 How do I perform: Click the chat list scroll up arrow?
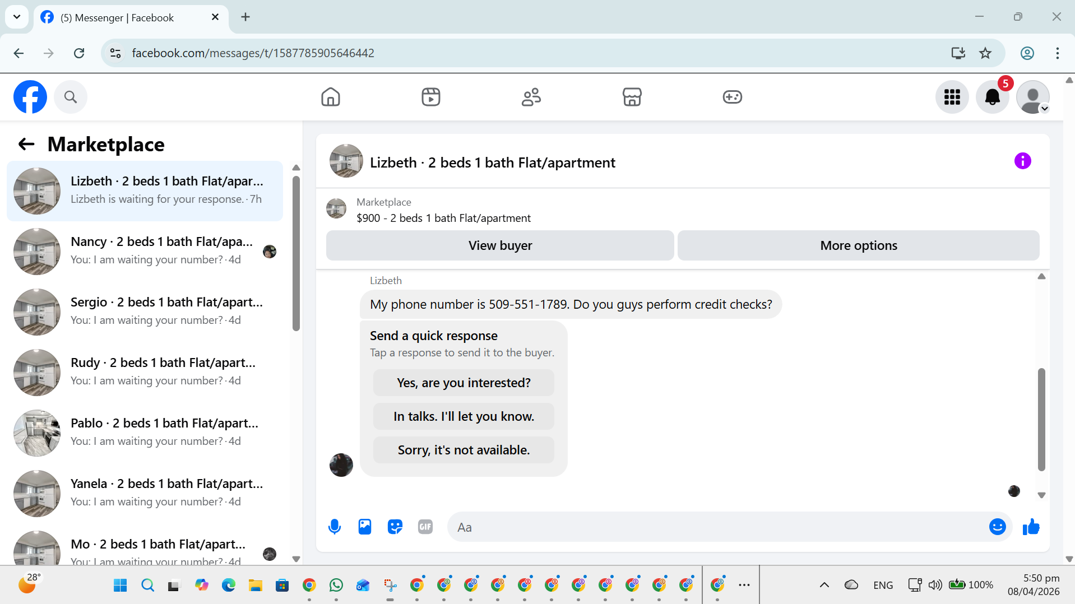[296, 168]
